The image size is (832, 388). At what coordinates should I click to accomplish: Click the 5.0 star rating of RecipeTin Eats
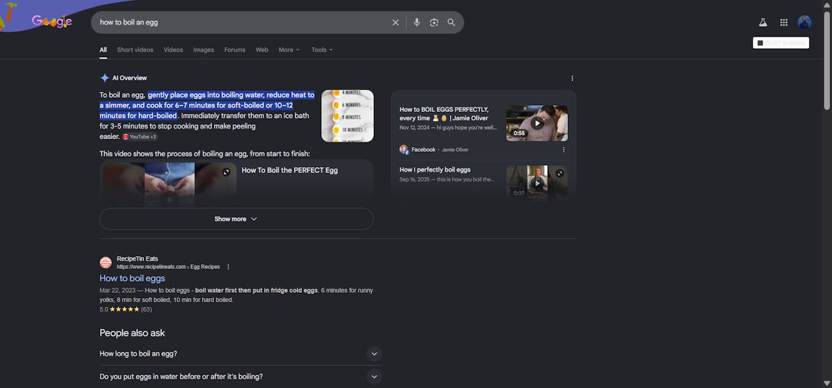(x=125, y=309)
